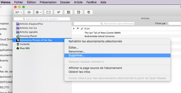Open the Aide menu

tap(103, 2)
